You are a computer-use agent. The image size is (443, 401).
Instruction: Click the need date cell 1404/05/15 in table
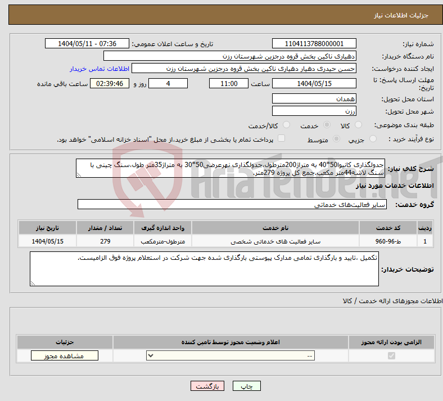pos(47,241)
